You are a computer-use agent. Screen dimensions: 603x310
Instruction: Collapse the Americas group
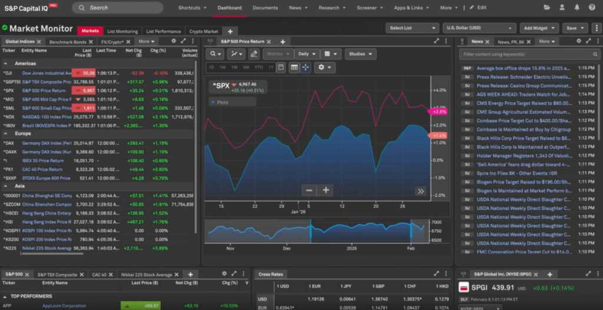(x=6, y=64)
